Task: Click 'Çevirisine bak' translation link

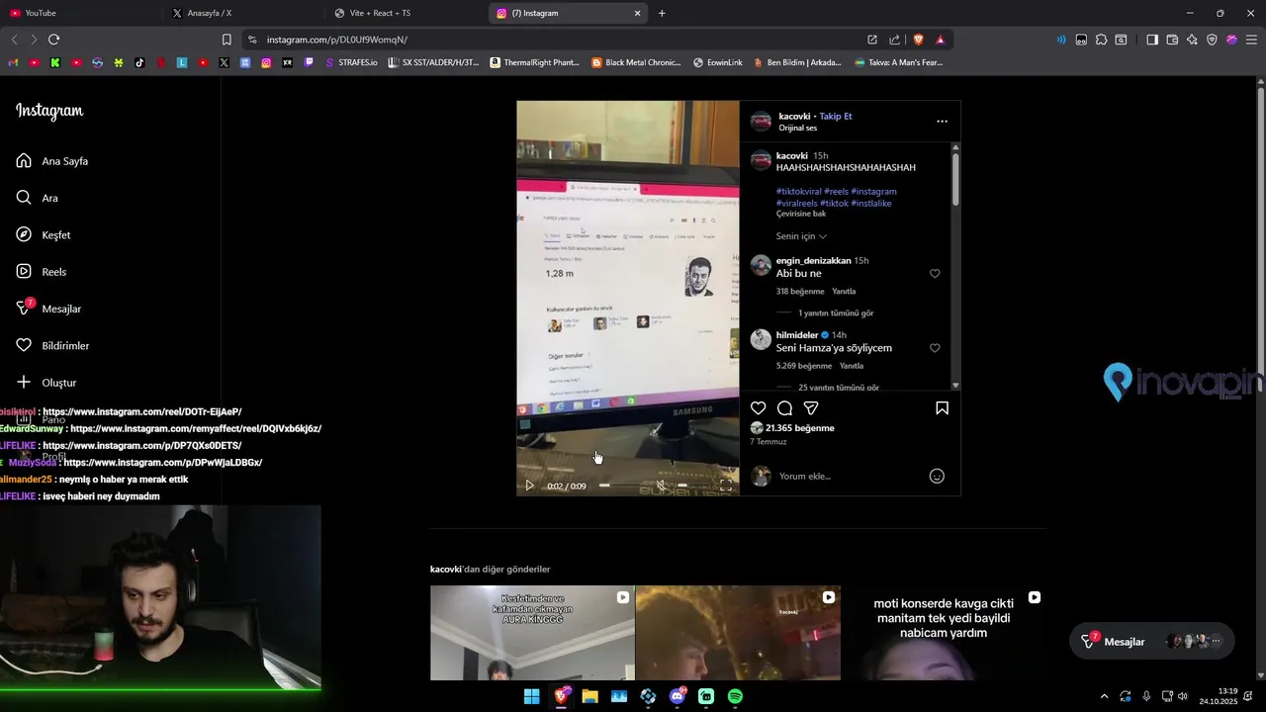Action: tap(801, 214)
